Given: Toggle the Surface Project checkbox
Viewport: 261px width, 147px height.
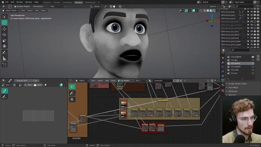Looking at the screenshot, I should point(15,7).
